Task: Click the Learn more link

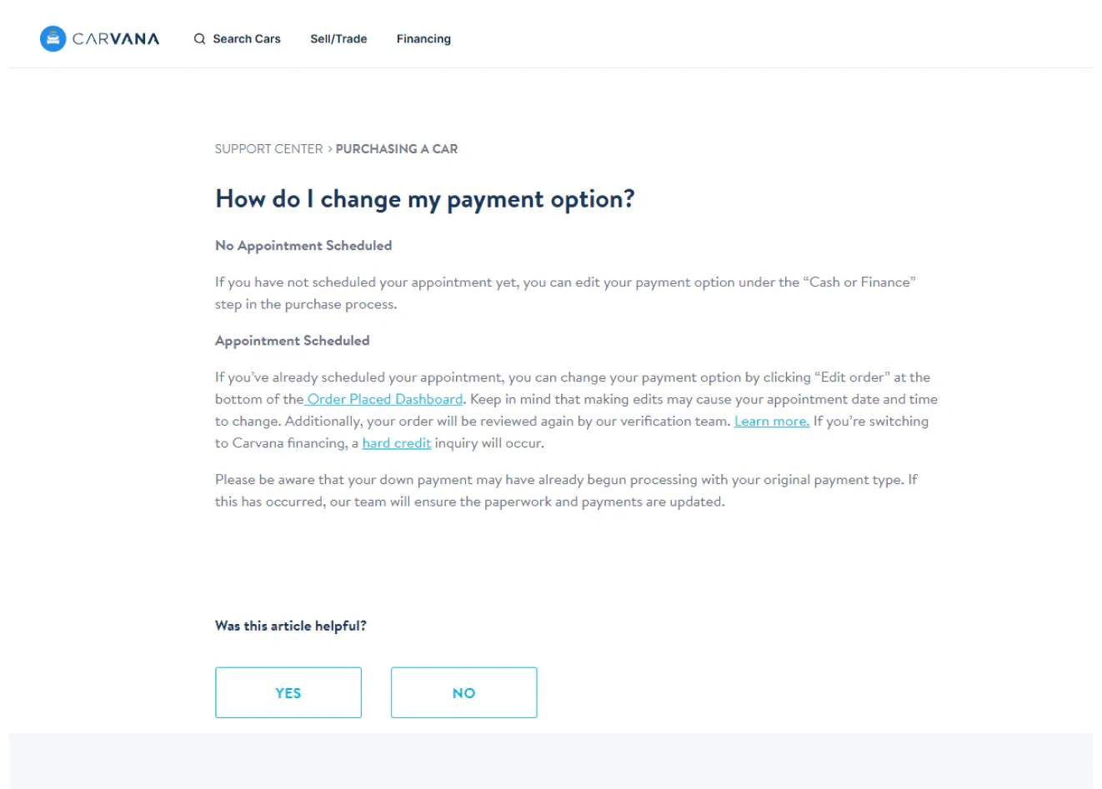Action: [x=772, y=422]
